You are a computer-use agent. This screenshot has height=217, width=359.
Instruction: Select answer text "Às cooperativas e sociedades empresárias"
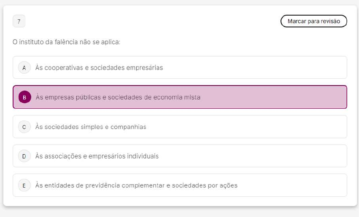click(99, 67)
